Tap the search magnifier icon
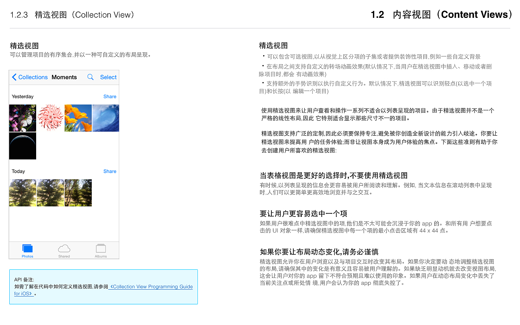The image size is (520, 325). pyautogui.click(x=91, y=77)
